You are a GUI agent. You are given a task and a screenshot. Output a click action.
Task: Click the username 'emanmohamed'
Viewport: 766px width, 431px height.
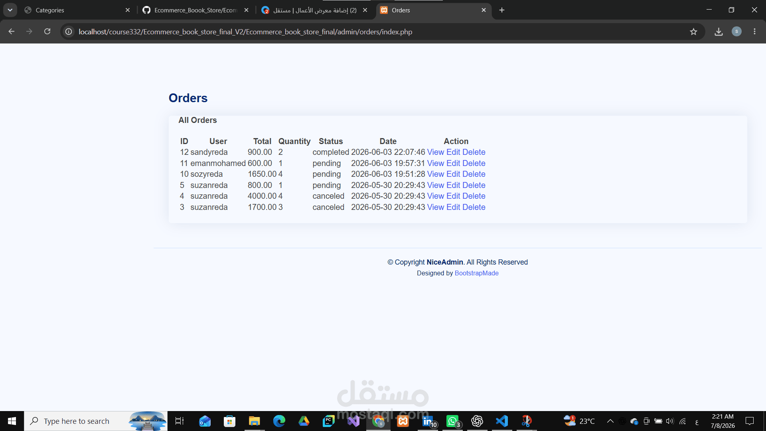(x=218, y=163)
